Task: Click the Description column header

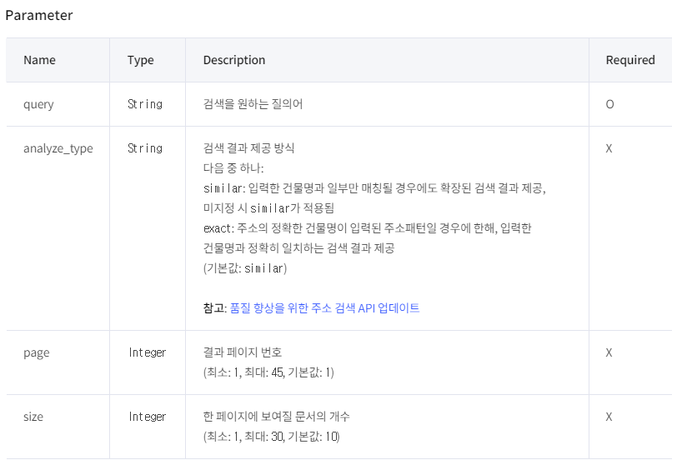Action: tap(234, 60)
